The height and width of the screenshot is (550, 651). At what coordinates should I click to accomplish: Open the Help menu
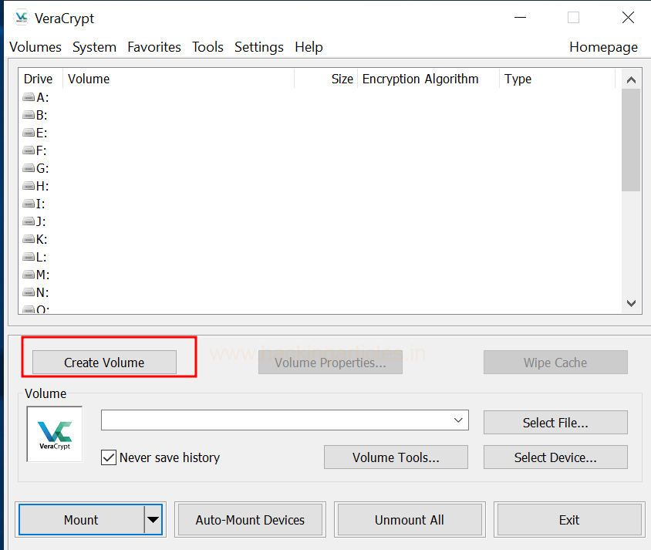click(x=309, y=47)
